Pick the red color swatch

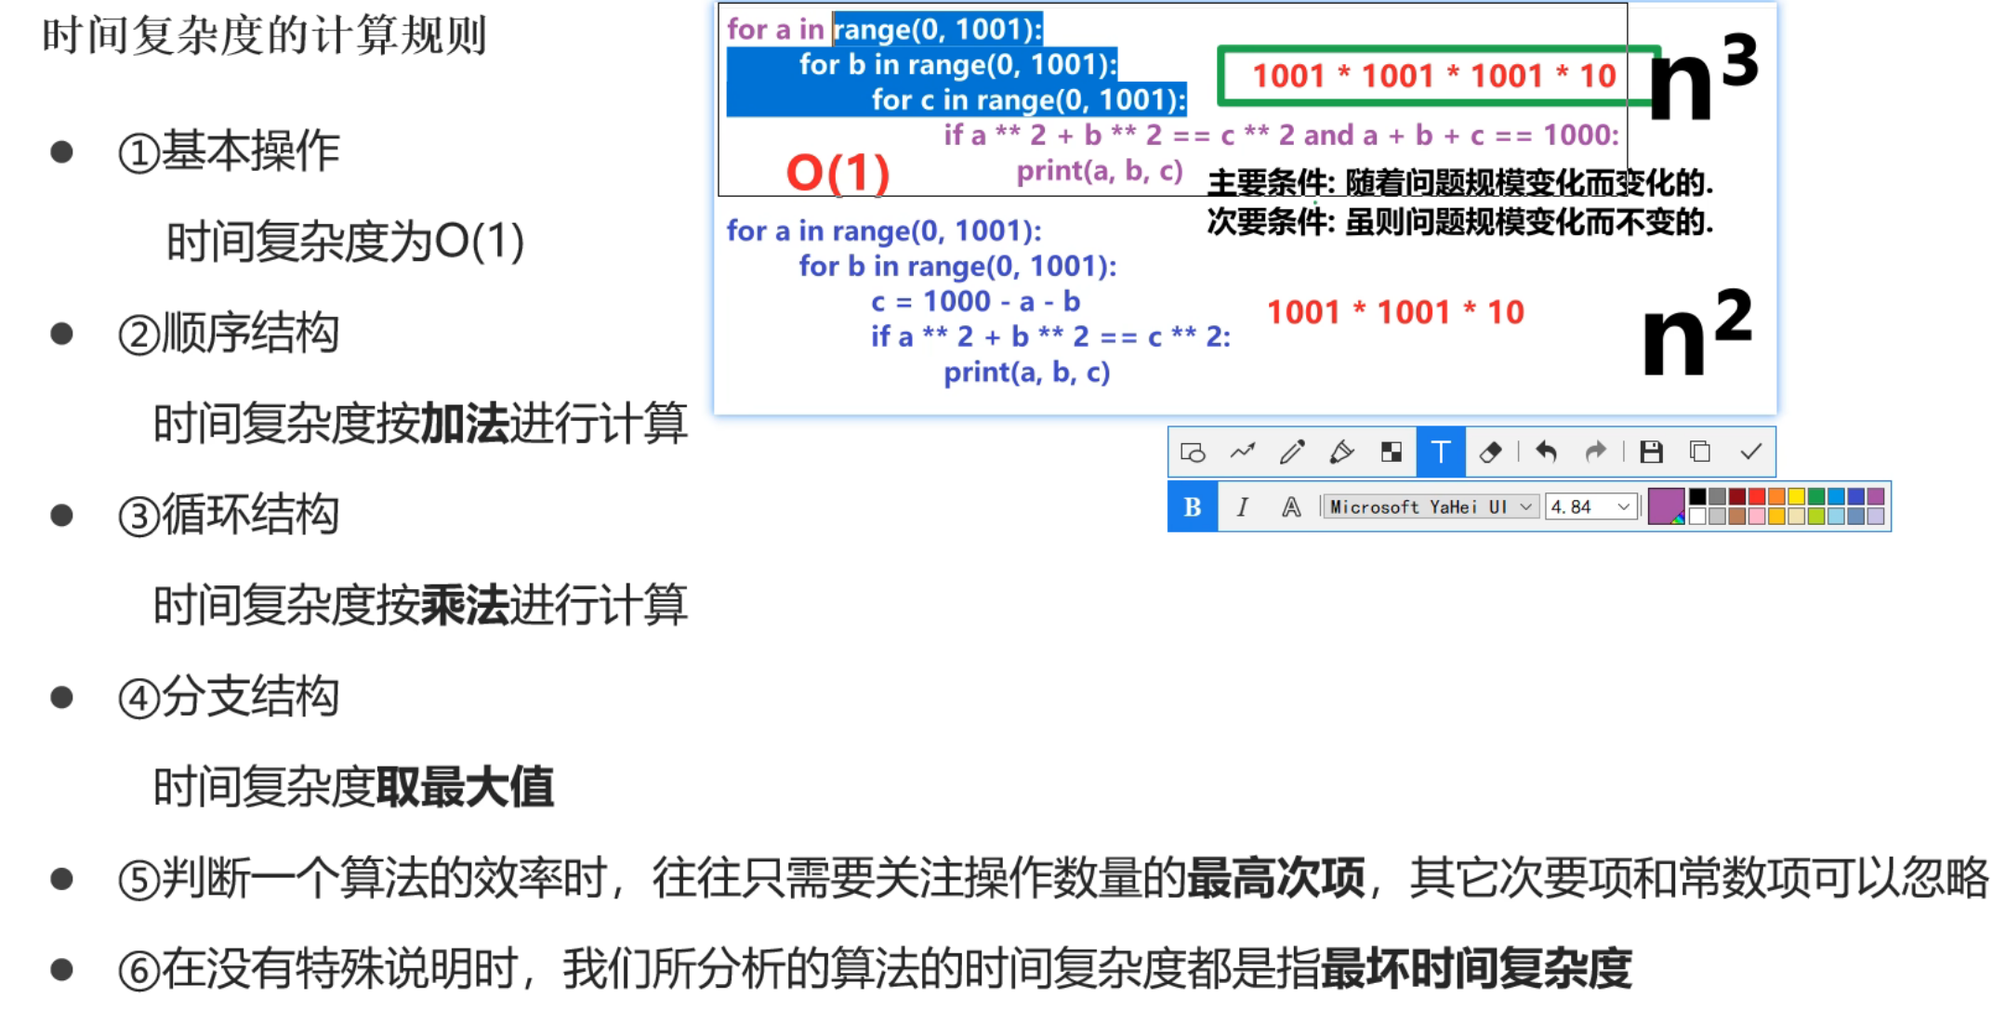point(1757,497)
